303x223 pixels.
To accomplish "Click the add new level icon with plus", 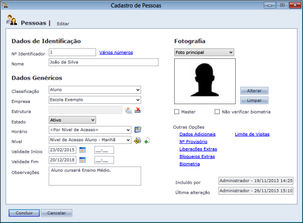I will [x=146, y=141].
